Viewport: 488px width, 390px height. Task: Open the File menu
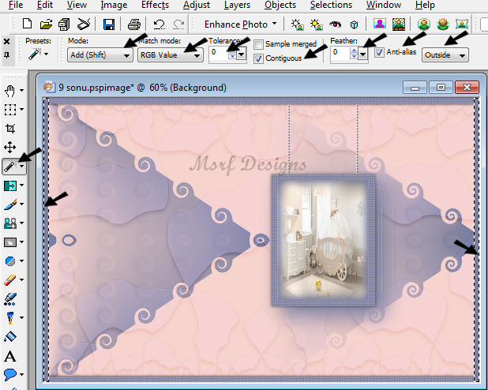pos(16,5)
